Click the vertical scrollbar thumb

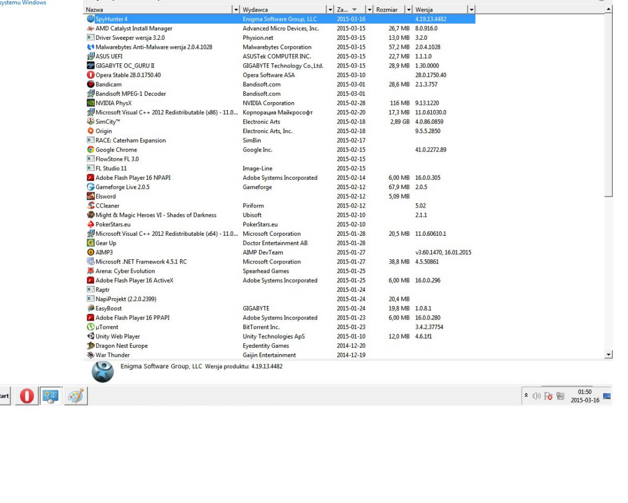click(608, 106)
